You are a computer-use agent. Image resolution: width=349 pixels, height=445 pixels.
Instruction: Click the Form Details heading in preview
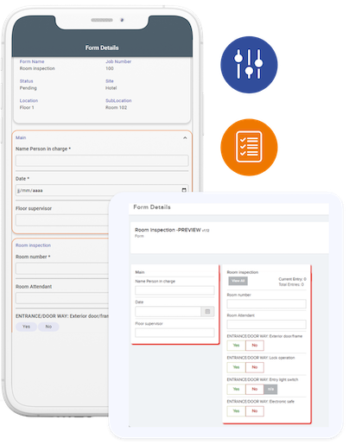coord(152,207)
